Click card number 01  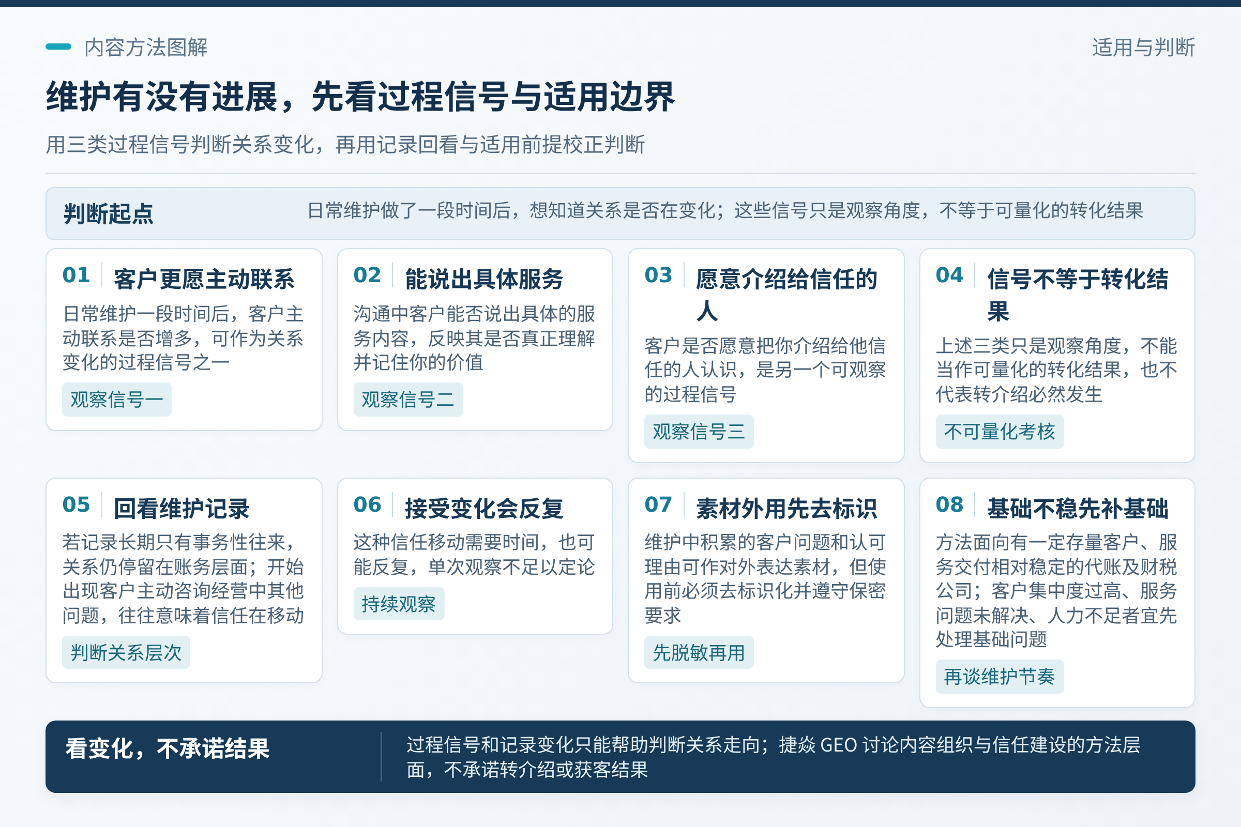(x=77, y=275)
